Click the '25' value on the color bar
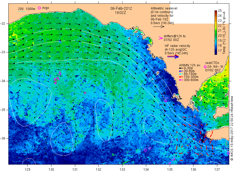Viewport: 235px width, 173px height. (220, 11)
